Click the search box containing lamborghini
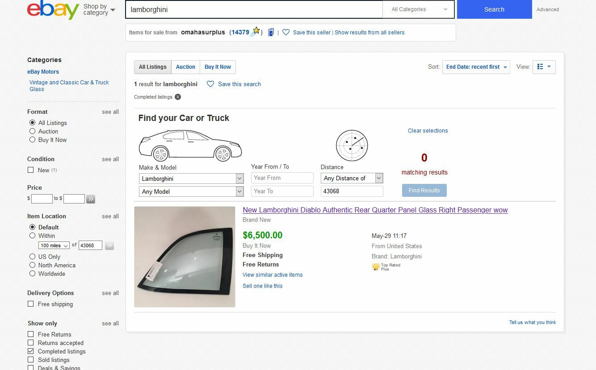 pyautogui.click(x=254, y=9)
